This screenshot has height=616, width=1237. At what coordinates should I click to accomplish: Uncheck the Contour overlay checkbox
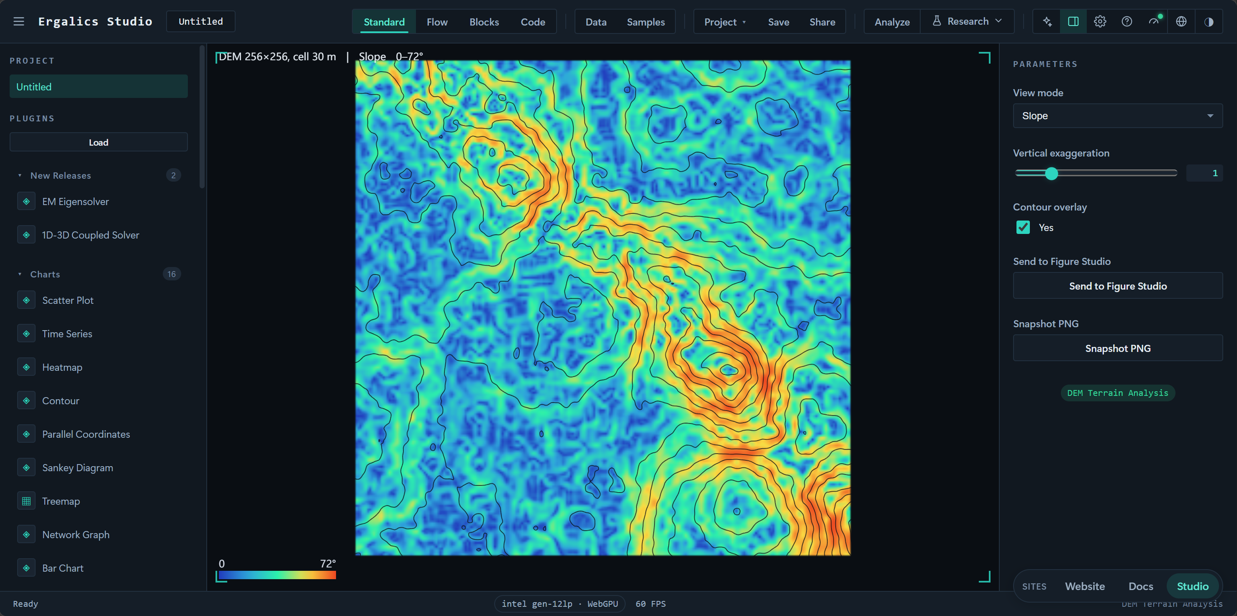pos(1023,227)
